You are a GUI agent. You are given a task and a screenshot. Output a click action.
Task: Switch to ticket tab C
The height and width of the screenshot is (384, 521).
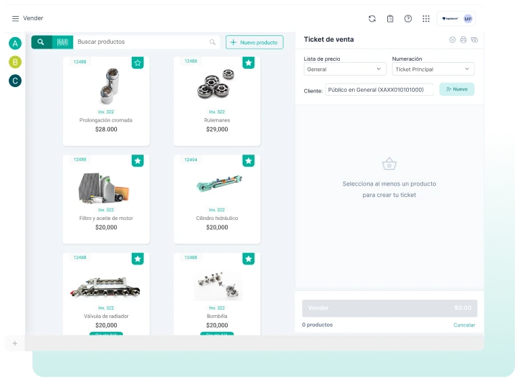(15, 81)
